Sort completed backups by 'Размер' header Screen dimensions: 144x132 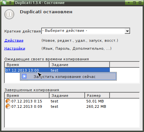(x=97, y=96)
